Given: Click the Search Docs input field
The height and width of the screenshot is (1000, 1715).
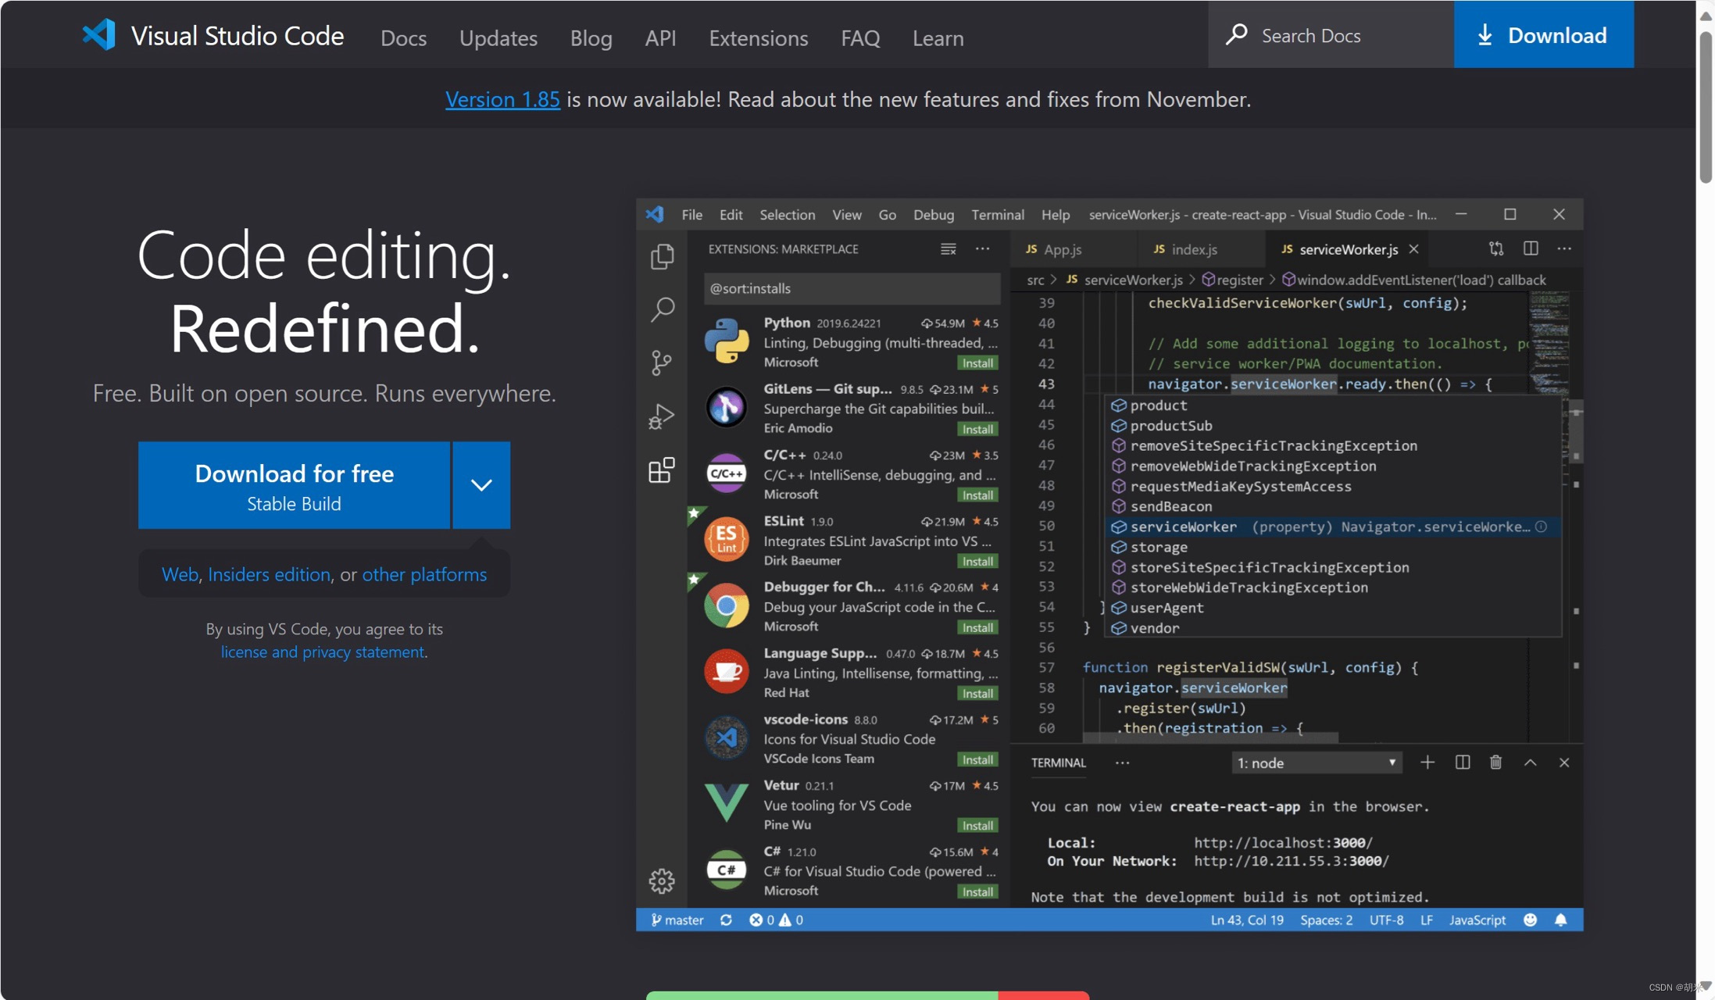Looking at the screenshot, I should (1331, 34).
